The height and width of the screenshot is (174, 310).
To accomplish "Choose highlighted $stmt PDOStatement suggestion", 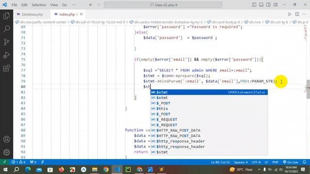I will pyautogui.click(x=209, y=92).
